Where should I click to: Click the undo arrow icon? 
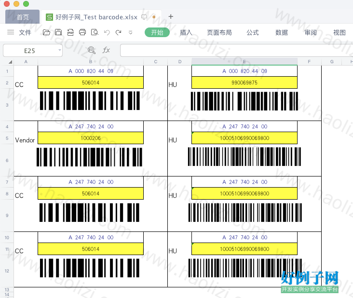tap(107, 32)
